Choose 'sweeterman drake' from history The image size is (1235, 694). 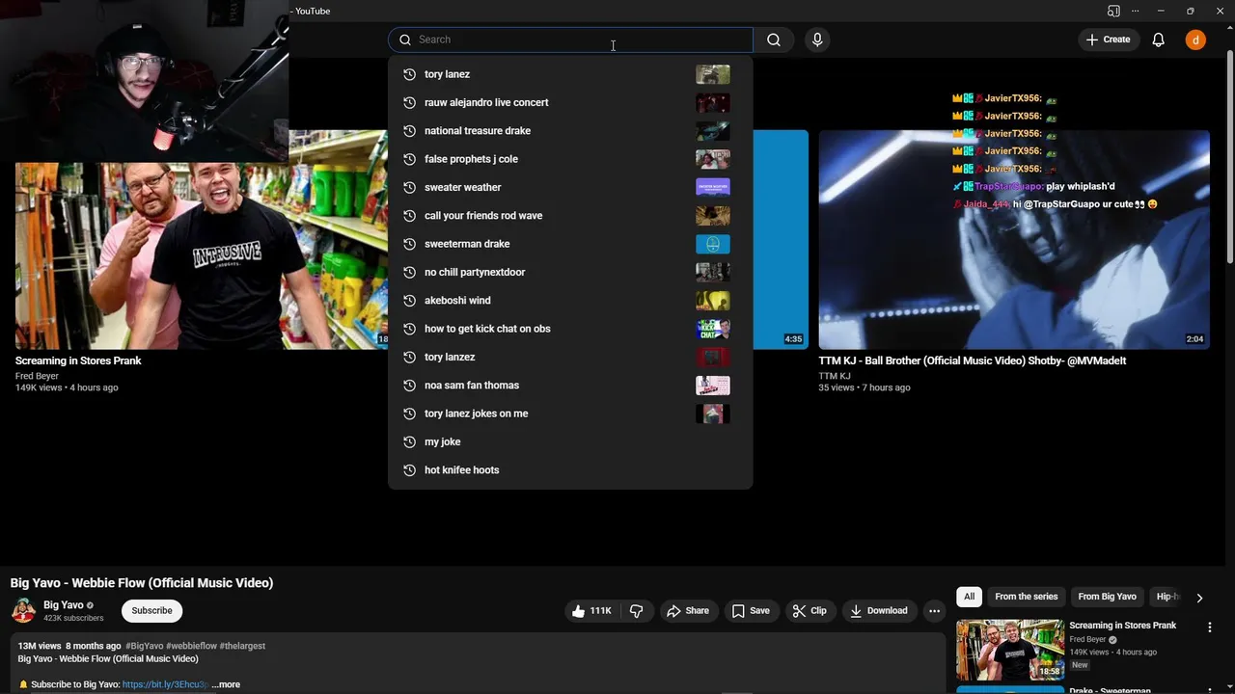[569, 244]
